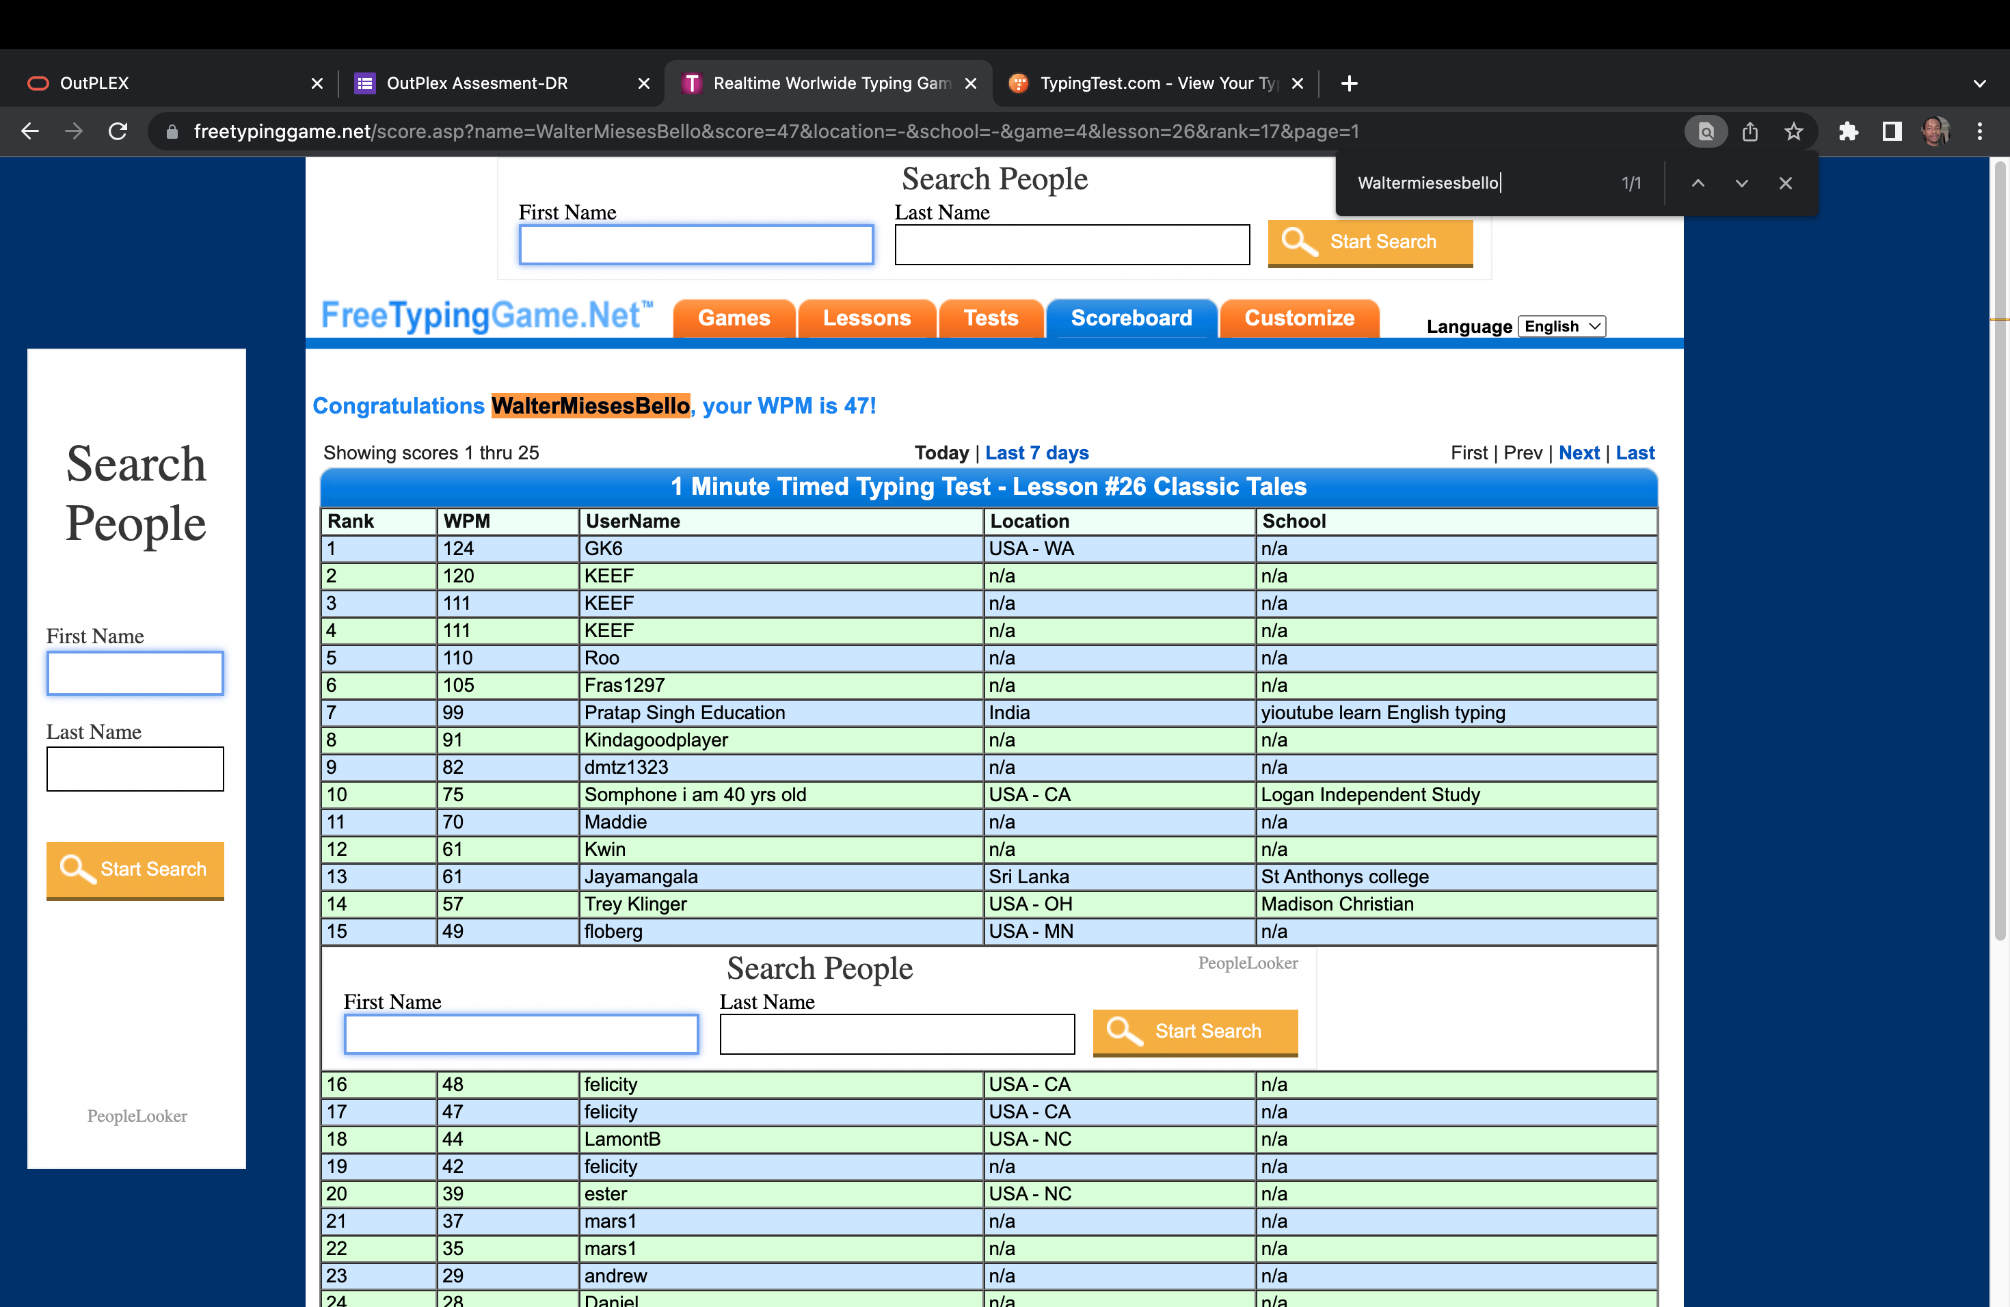Click the top First Name input field
Screen dimensions: 2010x1307
pos(696,245)
